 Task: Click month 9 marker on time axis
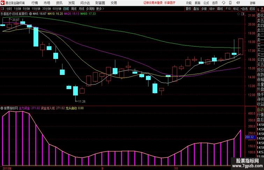pyautogui.click(x=102, y=168)
